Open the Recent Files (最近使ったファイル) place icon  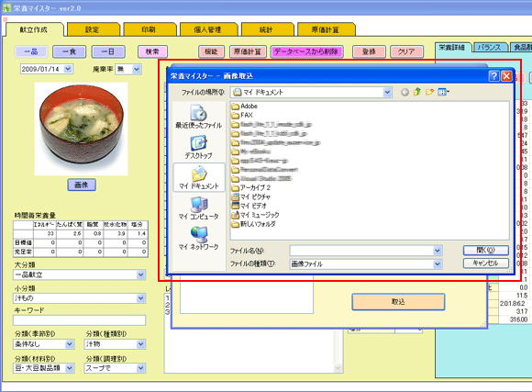click(198, 117)
